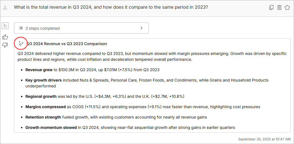Click the September 30, 2025 timestamp
This screenshot has height=144, width=294.
264,139
